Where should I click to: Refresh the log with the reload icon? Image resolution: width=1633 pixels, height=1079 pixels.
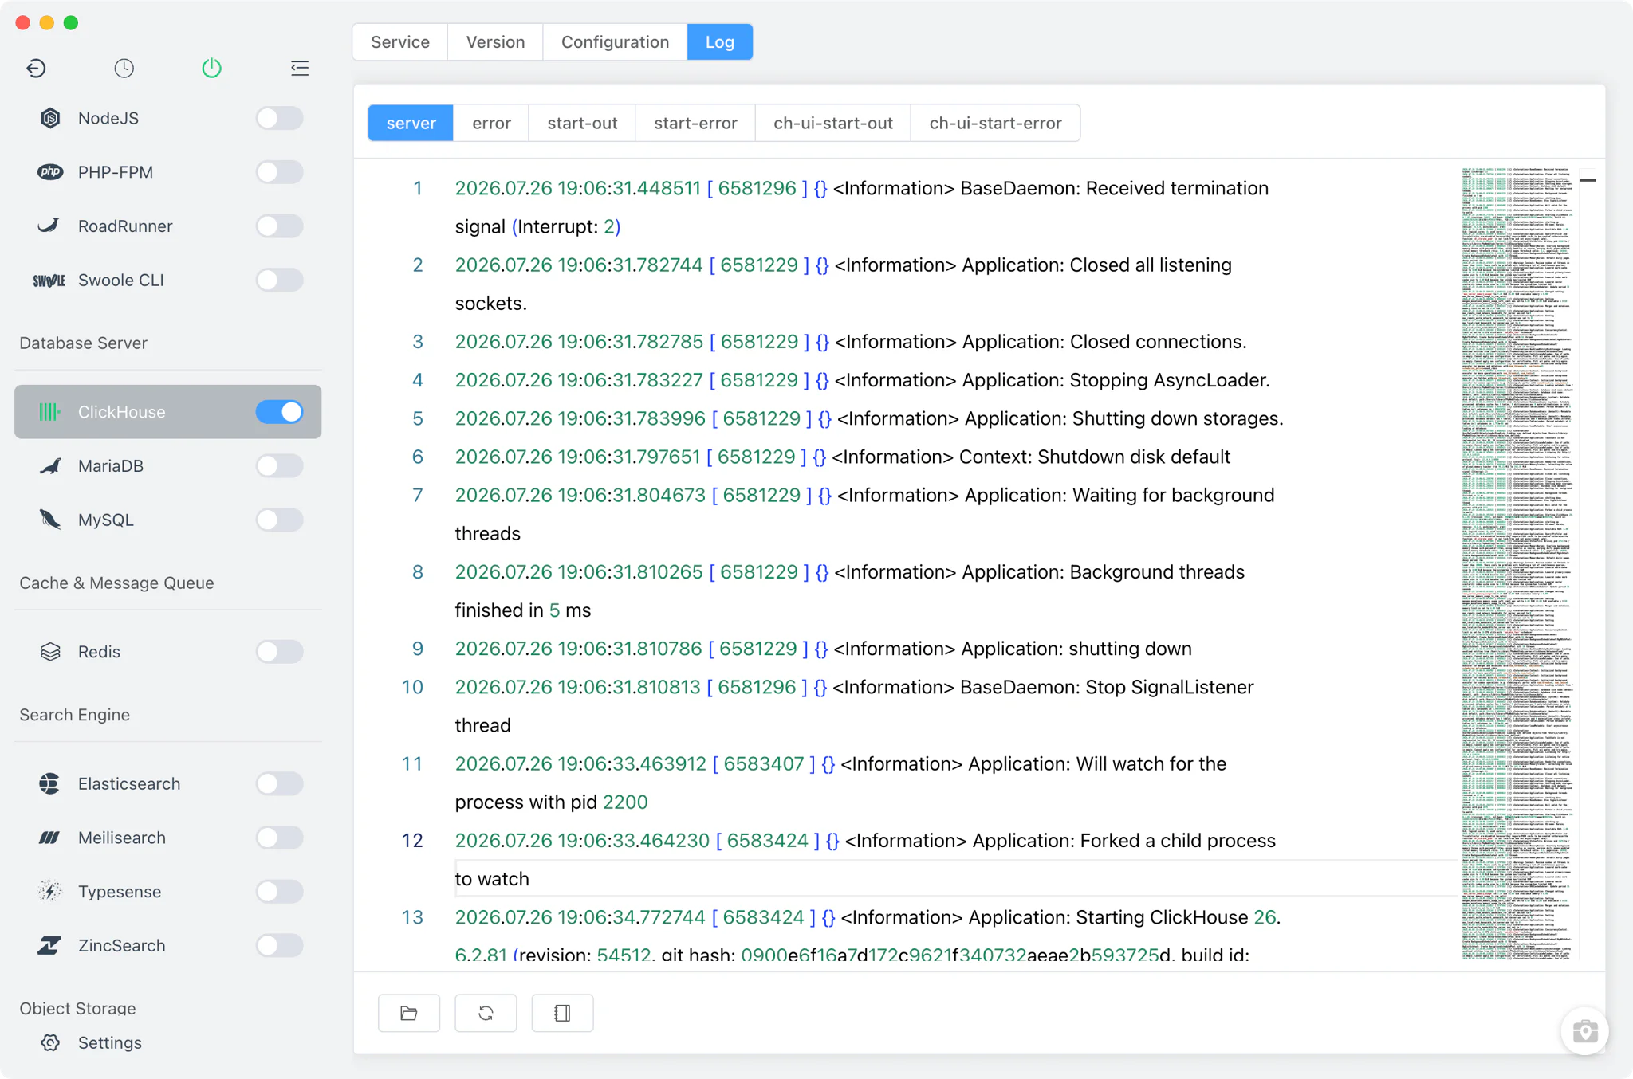[486, 1013]
